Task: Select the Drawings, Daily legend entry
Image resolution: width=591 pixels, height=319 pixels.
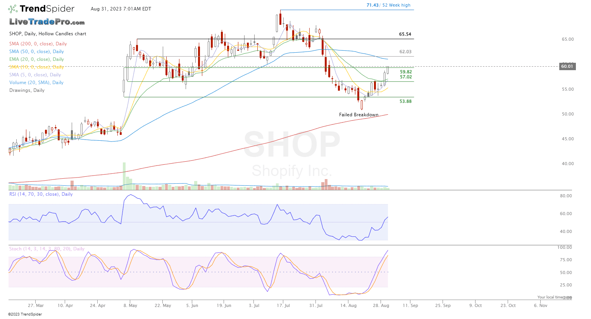Action: click(27, 90)
